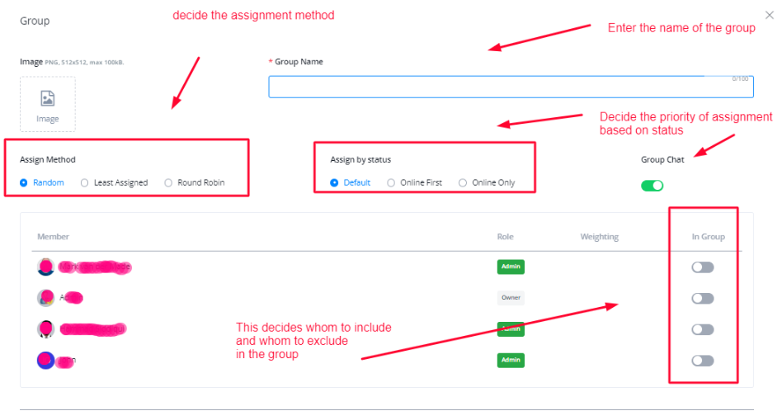Viewport: 782px width, 411px height.
Task: Choose Least Assigned assign method
Action: click(x=85, y=182)
